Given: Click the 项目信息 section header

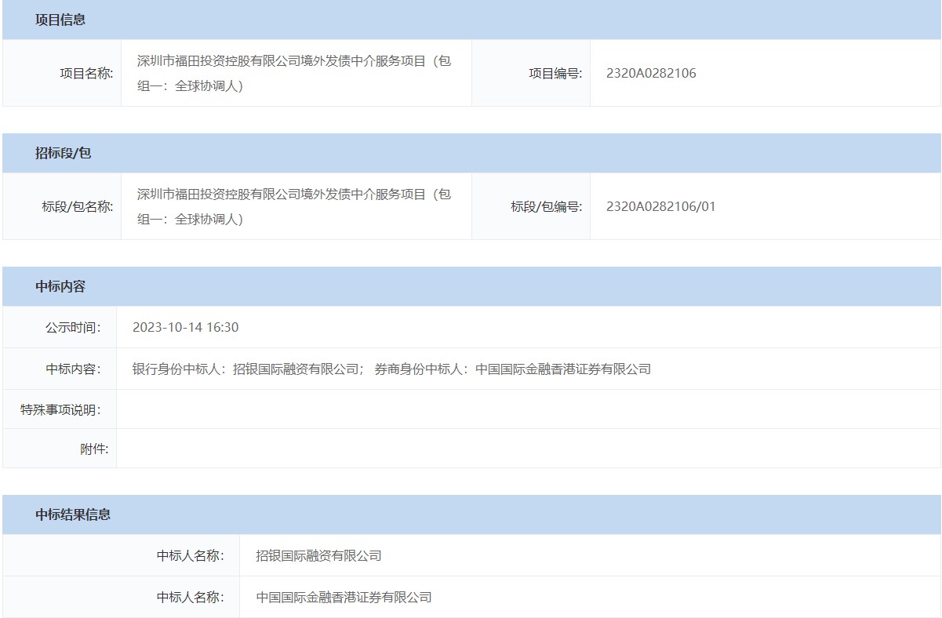Looking at the screenshot, I should (60, 20).
